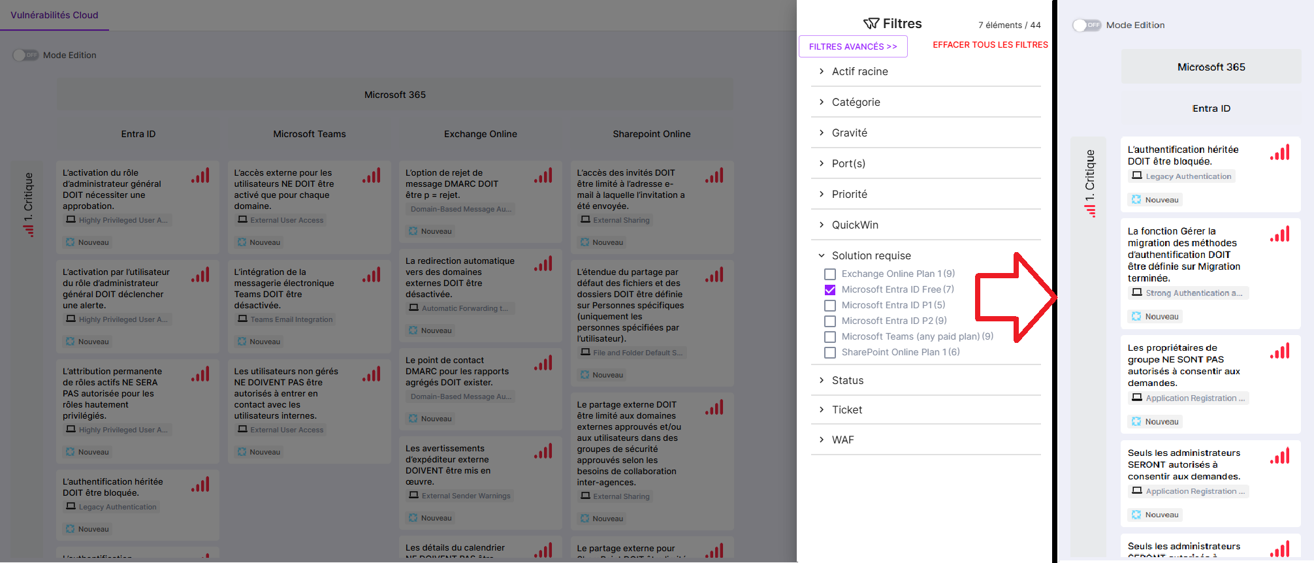Click Nouveau status icon on Strong Authentication card
Image resolution: width=1314 pixels, height=563 pixels.
click(1136, 317)
